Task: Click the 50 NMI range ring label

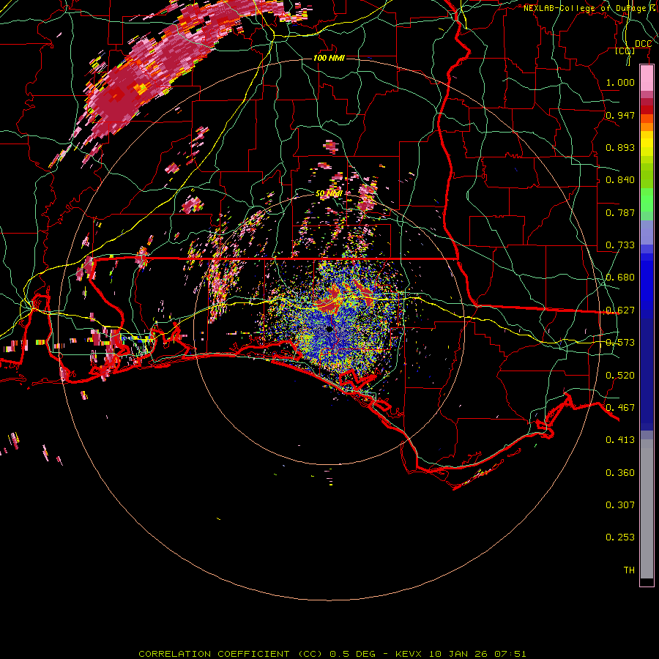Action: point(329,194)
